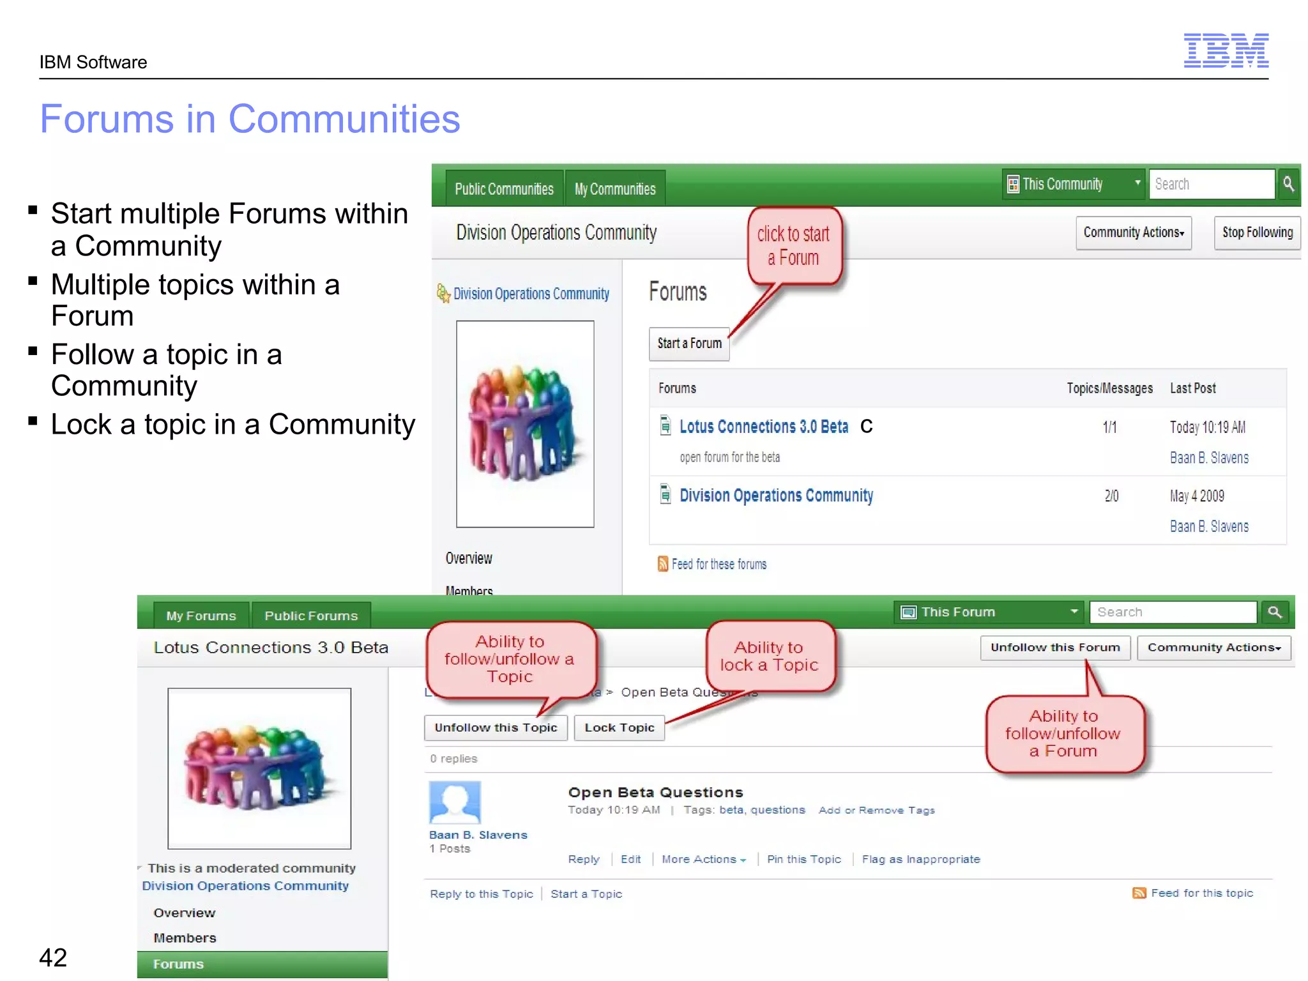
Task: Open the Lotus Connections 3.0 Beta forum link
Action: (764, 427)
